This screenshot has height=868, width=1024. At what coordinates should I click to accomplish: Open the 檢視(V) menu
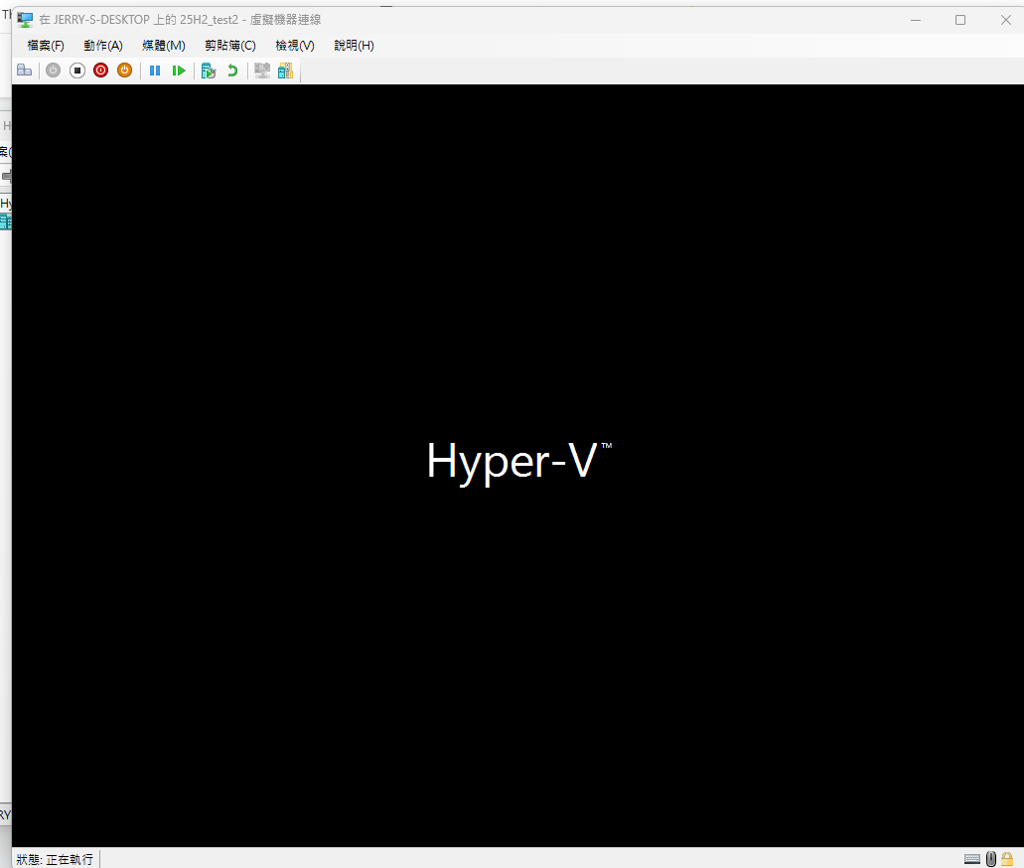(x=295, y=45)
